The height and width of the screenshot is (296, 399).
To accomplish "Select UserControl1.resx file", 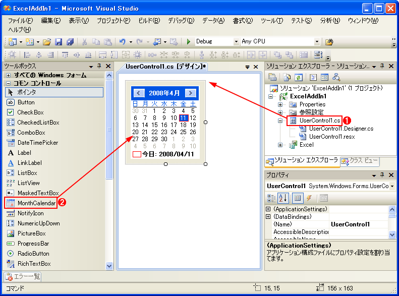I will click(332, 137).
